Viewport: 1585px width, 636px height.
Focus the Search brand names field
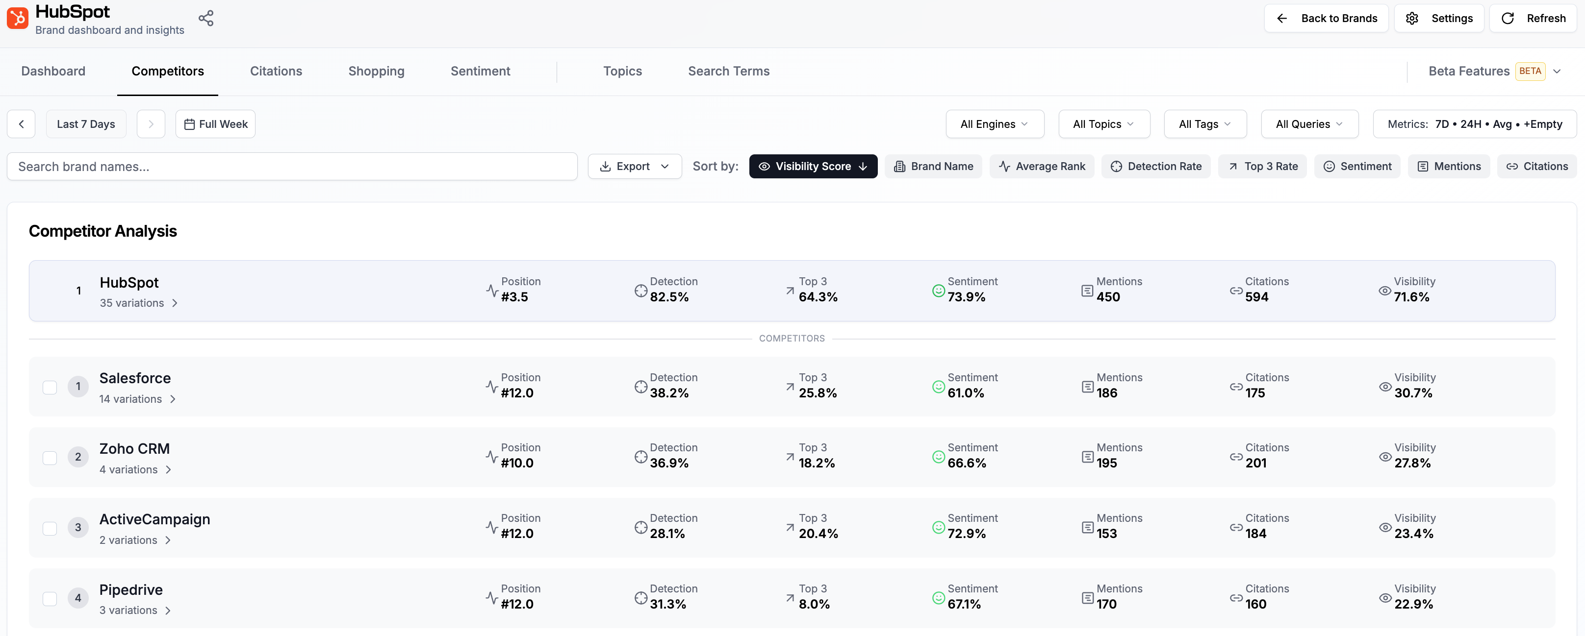(x=292, y=167)
